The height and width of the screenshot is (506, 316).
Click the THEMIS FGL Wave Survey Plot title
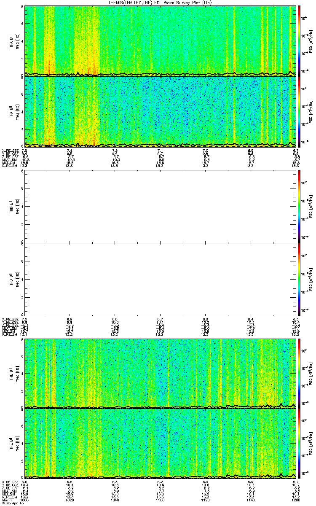click(x=160, y=3)
